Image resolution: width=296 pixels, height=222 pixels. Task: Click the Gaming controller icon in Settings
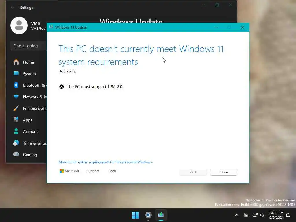16,154
